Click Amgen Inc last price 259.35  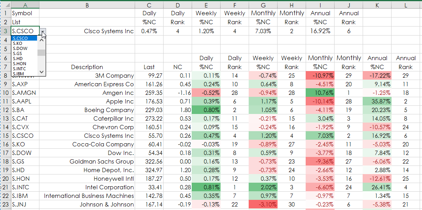150,93
